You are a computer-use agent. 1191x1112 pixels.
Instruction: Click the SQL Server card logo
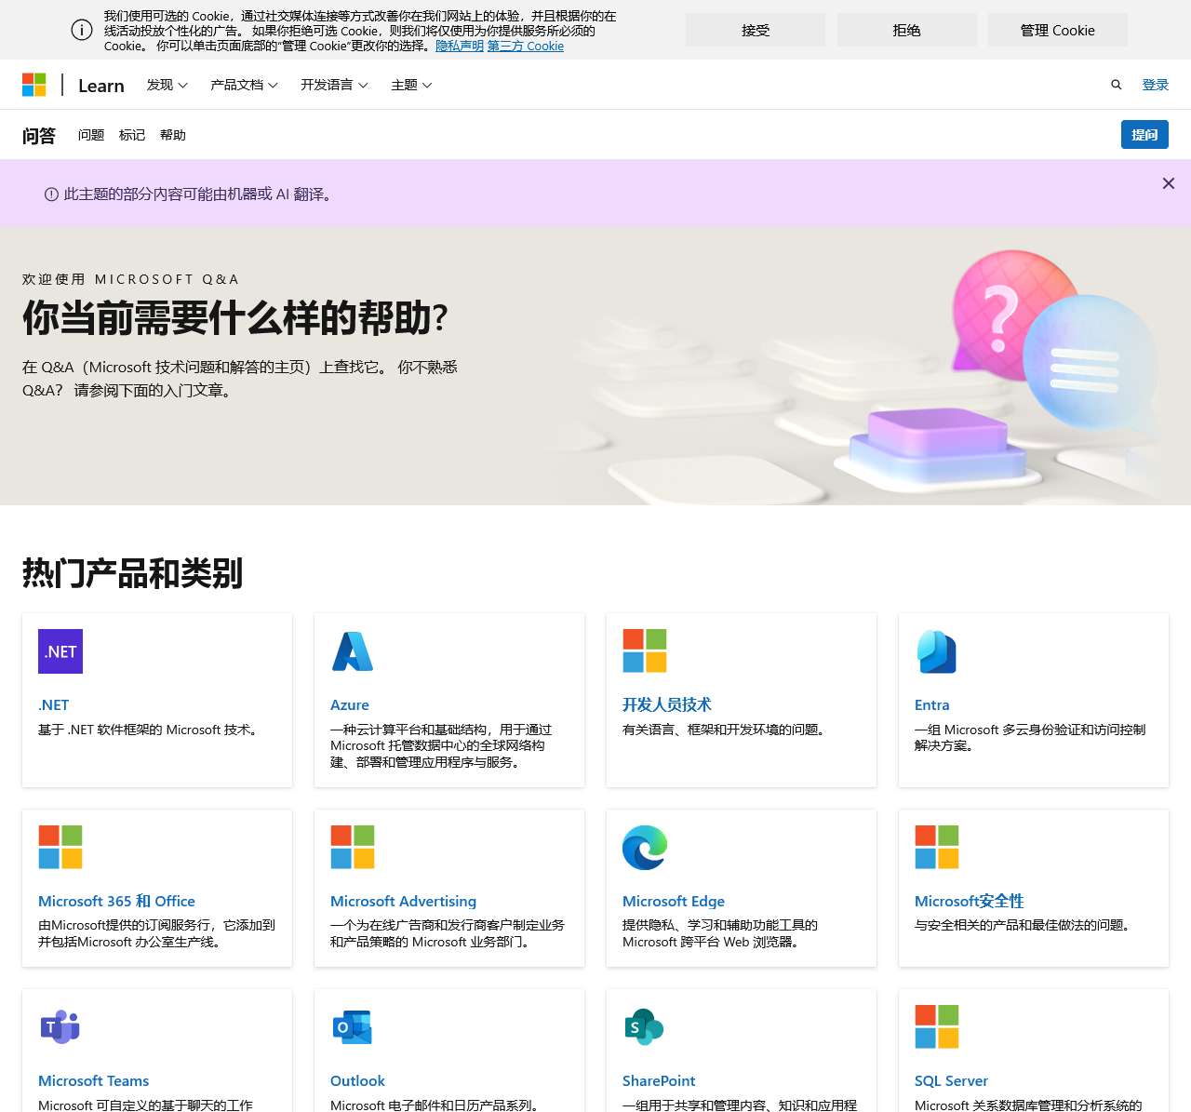click(937, 1026)
